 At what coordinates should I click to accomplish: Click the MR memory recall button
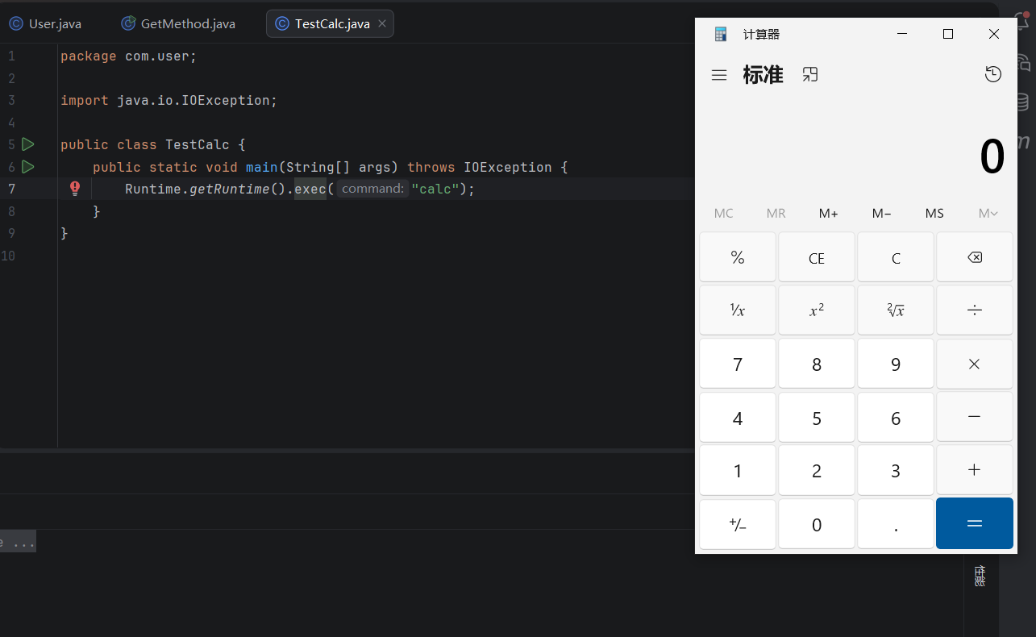tap(776, 214)
